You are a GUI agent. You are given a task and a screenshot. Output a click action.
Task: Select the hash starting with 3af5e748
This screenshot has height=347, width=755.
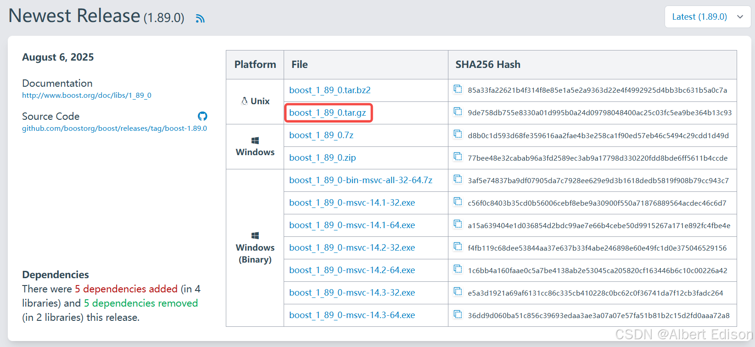(598, 180)
